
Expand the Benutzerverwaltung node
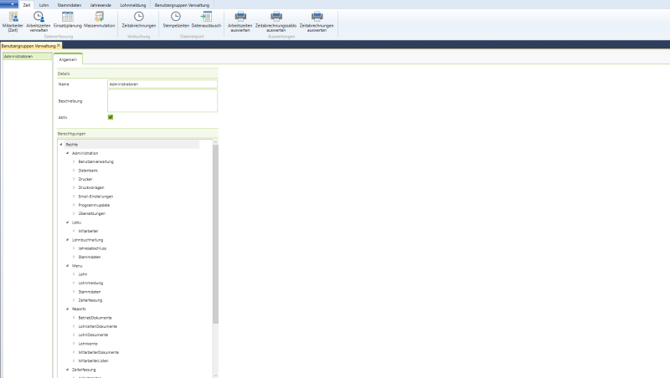[74, 161]
